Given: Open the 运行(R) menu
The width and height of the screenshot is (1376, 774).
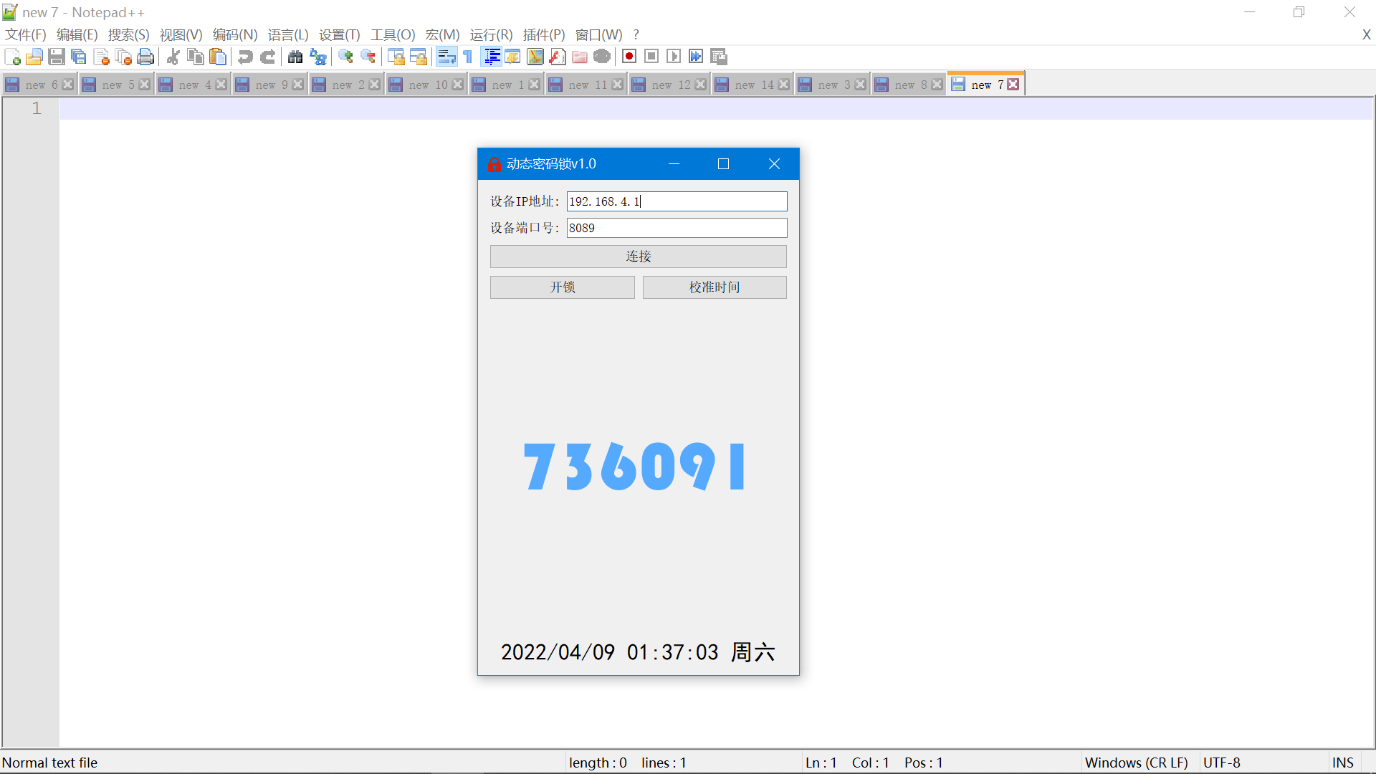Looking at the screenshot, I should [491, 34].
